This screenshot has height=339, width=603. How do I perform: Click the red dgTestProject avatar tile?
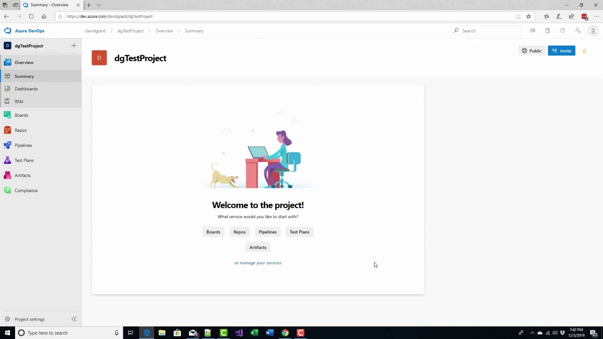pyautogui.click(x=99, y=58)
